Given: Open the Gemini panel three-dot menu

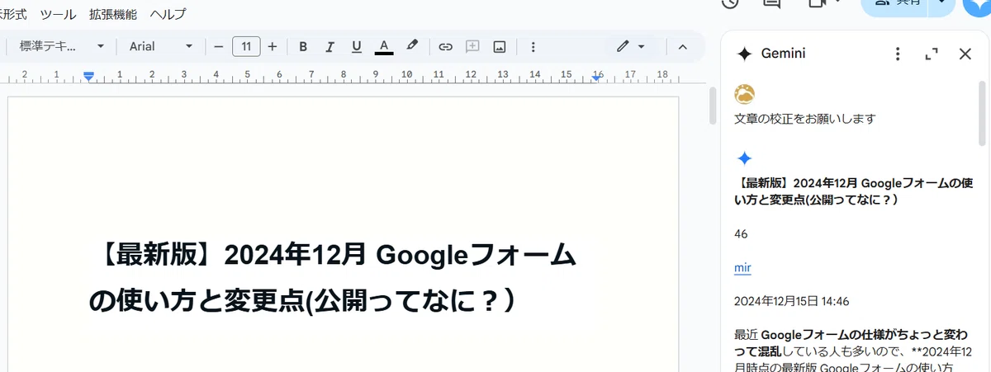Looking at the screenshot, I should pyautogui.click(x=898, y=54).
